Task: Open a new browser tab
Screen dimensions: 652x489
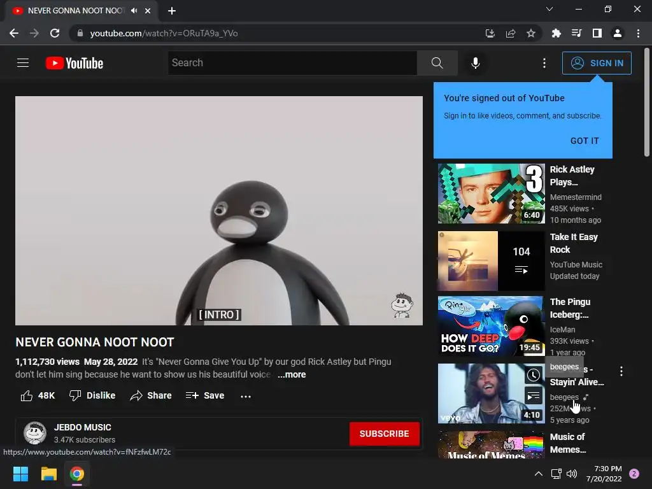Action: click(172, 11)
